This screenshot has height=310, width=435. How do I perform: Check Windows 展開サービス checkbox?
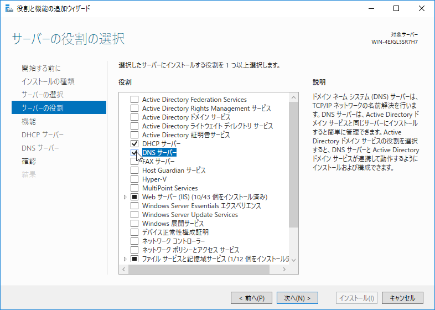click(x=134, y=224)
